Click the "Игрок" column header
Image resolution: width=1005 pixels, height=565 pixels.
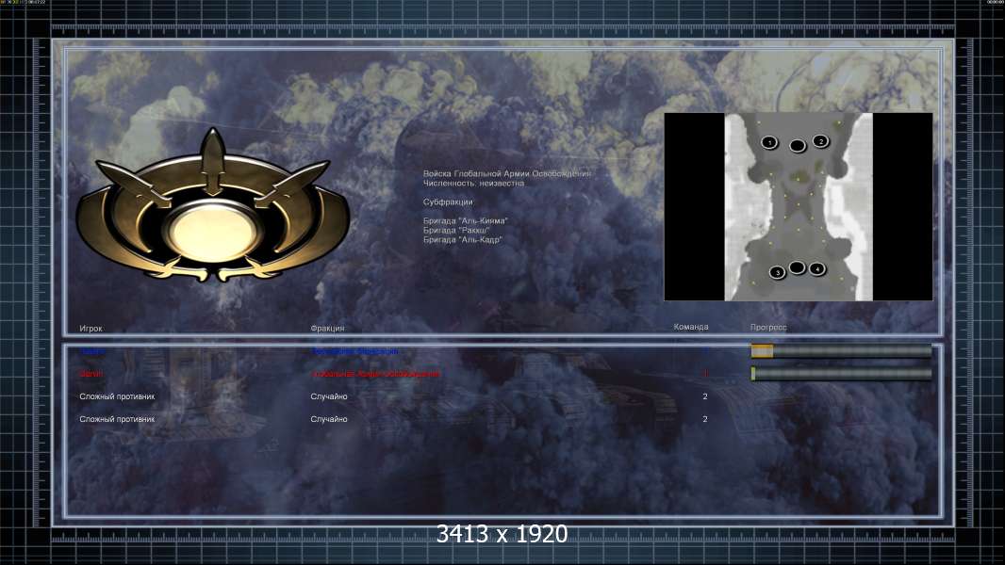click(91, 329)
